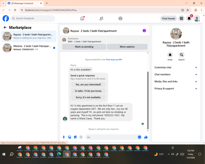Viewport: 205px width, 164px height.
Task: Open the emoji picker in message box
Action: [x=139, y=137]
